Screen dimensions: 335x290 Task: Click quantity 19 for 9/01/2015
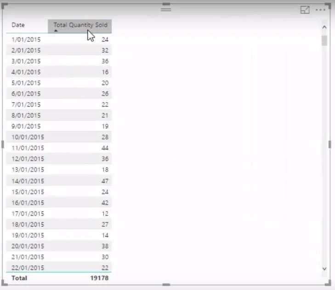coord(105,126)
